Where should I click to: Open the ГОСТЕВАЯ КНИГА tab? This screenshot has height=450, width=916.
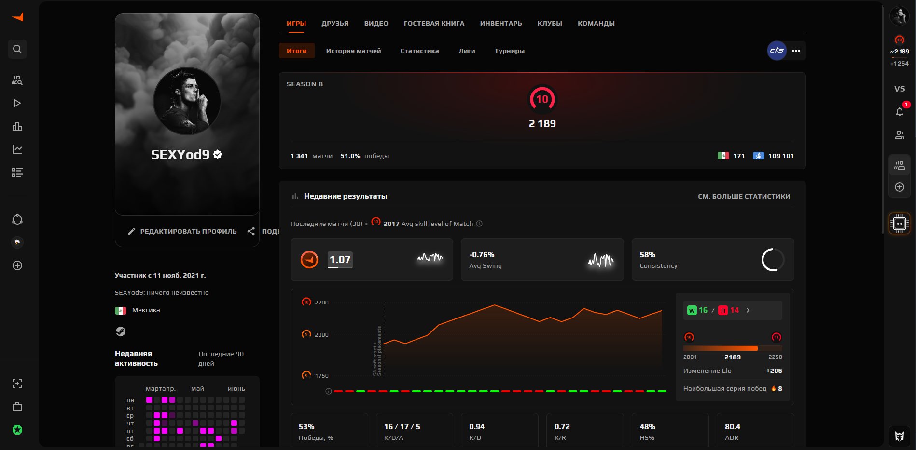pos(434,23)
